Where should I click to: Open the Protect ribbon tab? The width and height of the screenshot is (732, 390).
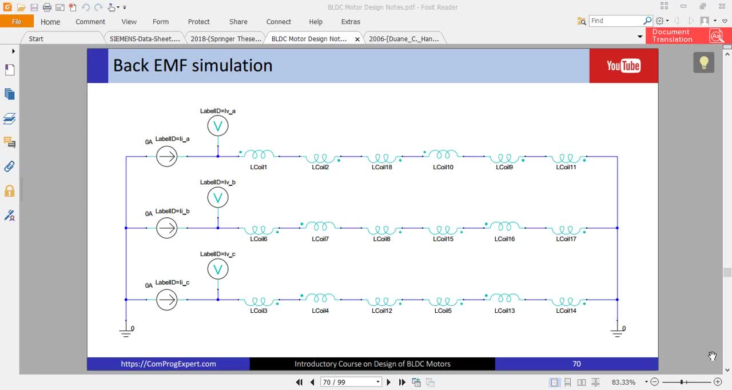coord(199,22)
